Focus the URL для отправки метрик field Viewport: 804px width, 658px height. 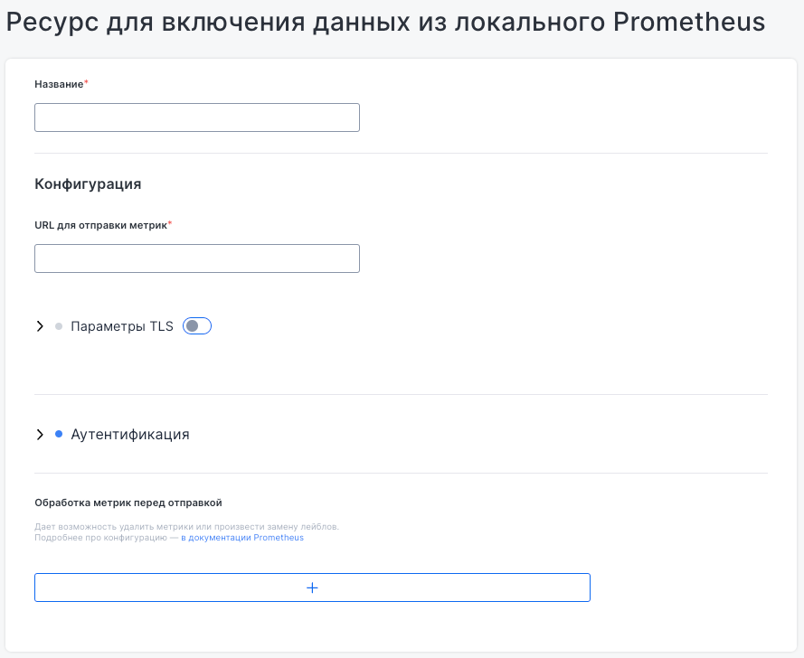pos(196,258)
